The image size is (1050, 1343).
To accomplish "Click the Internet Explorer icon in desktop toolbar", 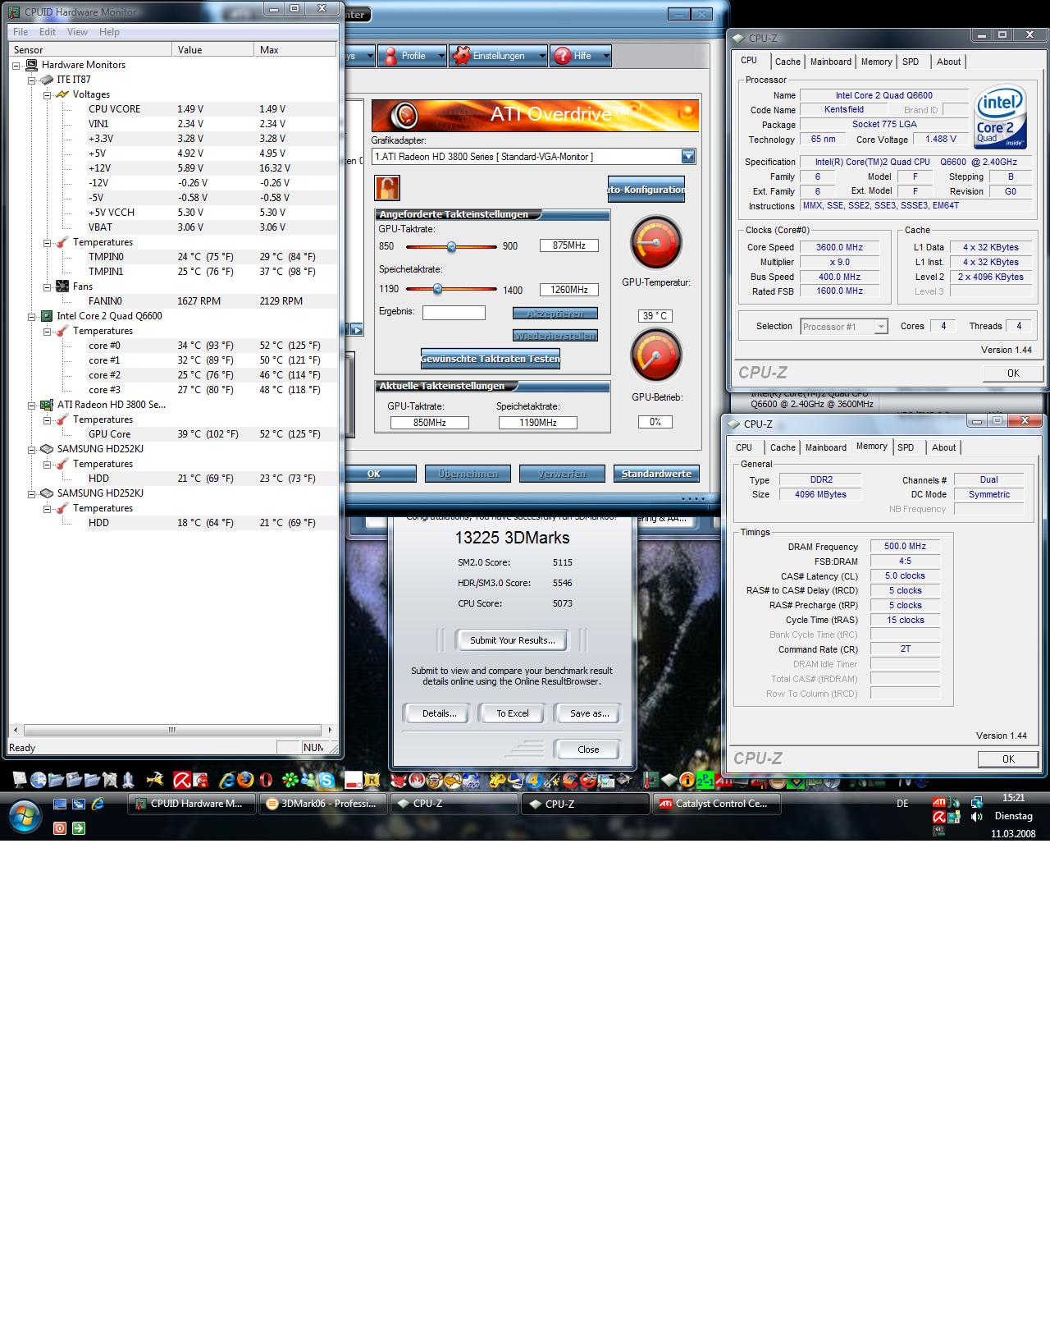I will [227, 780].
